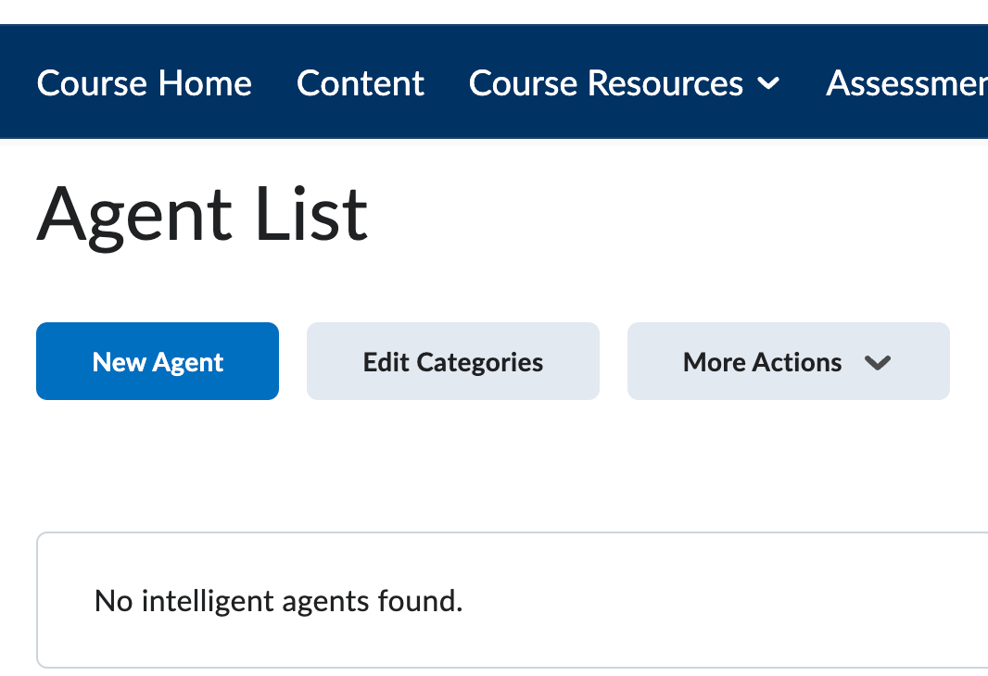Go to the Content section
The image size is (988, 676).
pyautogui.click(x=360, y=83)
